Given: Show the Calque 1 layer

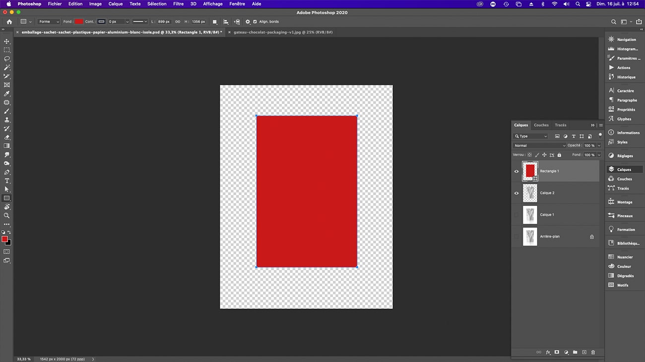Looking at the screenshot, I should (516, 215).
